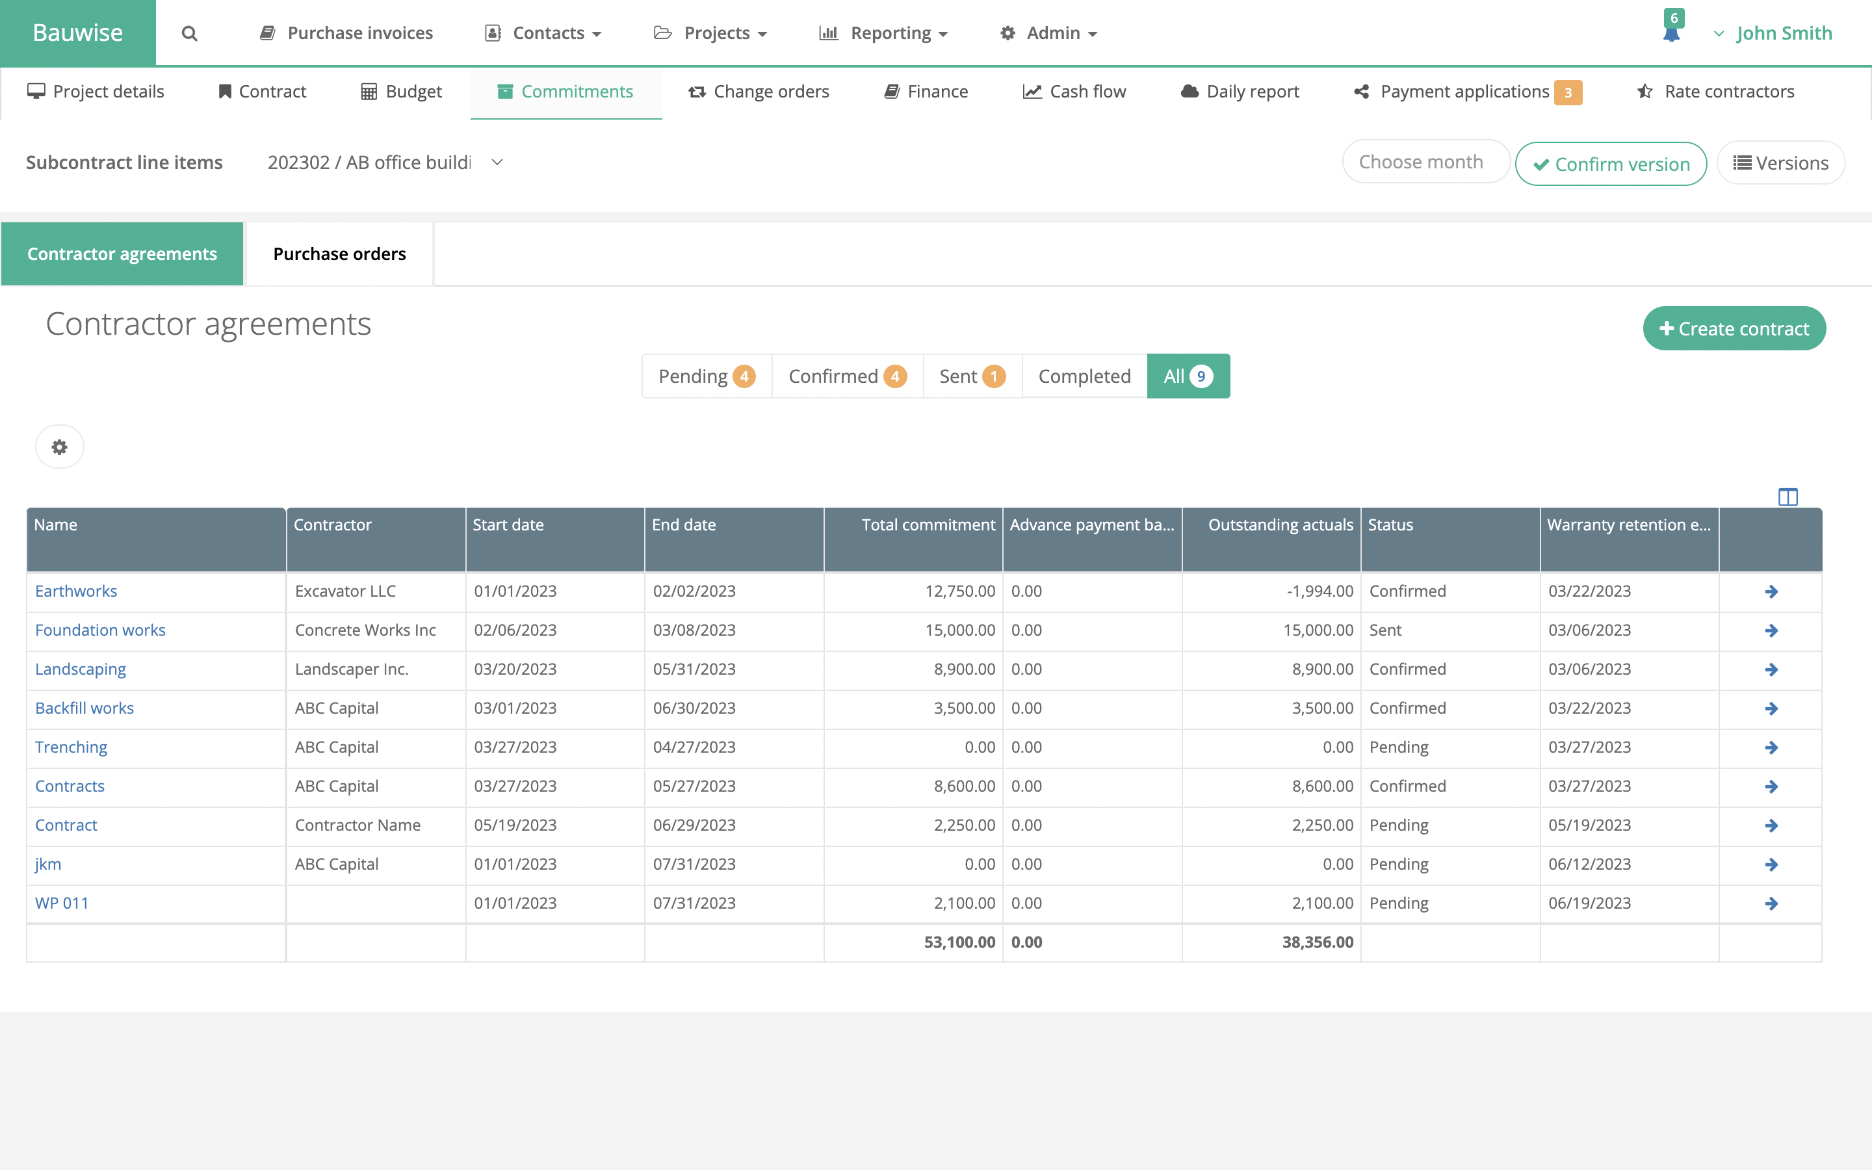
Task: Expand the Projects menu
Action: point(710,33)
